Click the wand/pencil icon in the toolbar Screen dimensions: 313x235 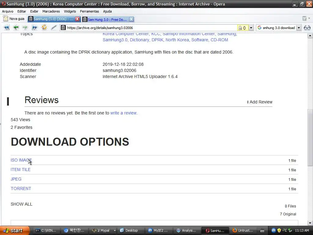click(53, 27)
